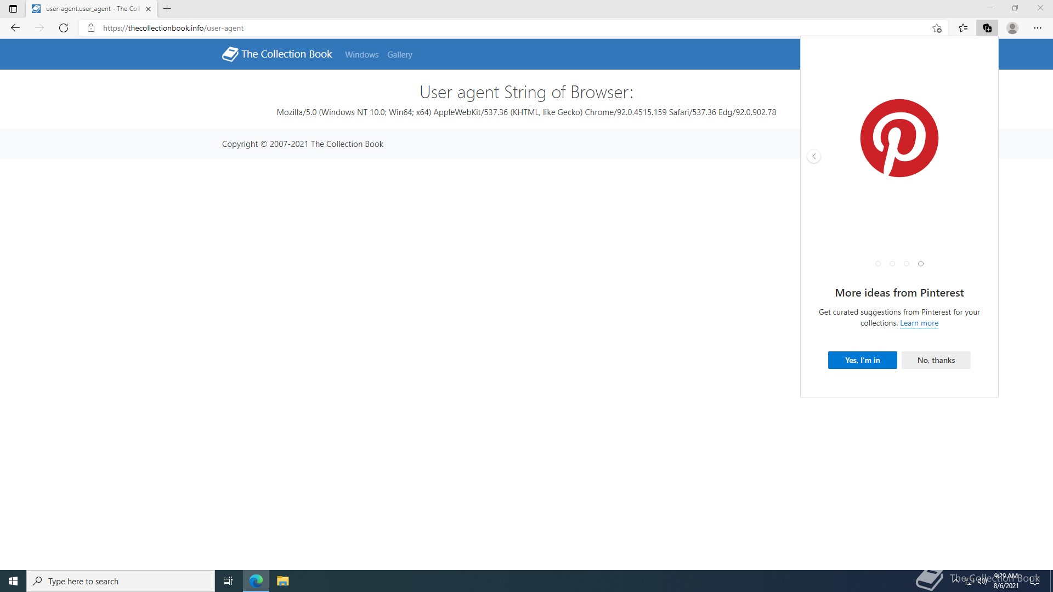This screenshot has height=592, width=1053.
Task: Click the Pinterest logo image
Action: pyautogui.click(x=899, y=138)
